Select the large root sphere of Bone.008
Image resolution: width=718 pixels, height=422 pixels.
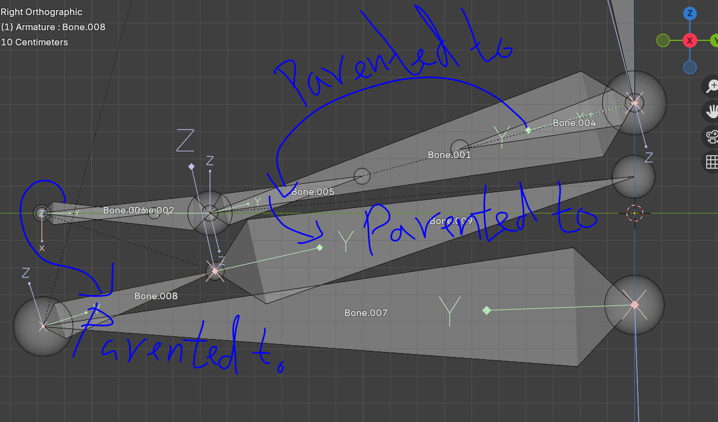coord(43,326)
